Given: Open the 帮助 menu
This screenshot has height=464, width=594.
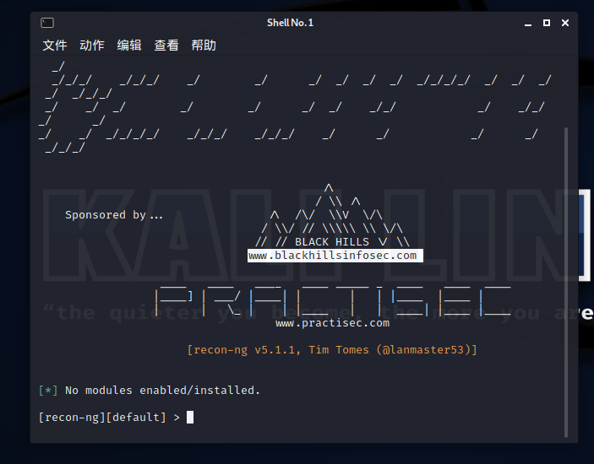Looking at the screenshot, I should [x=204, y=46].
